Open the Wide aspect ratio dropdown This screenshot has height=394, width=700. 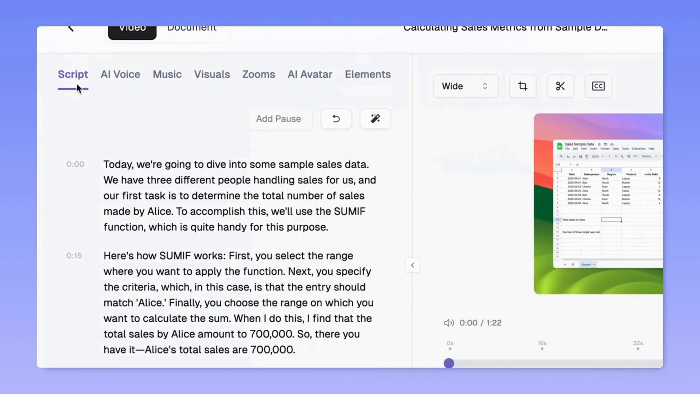466,86
